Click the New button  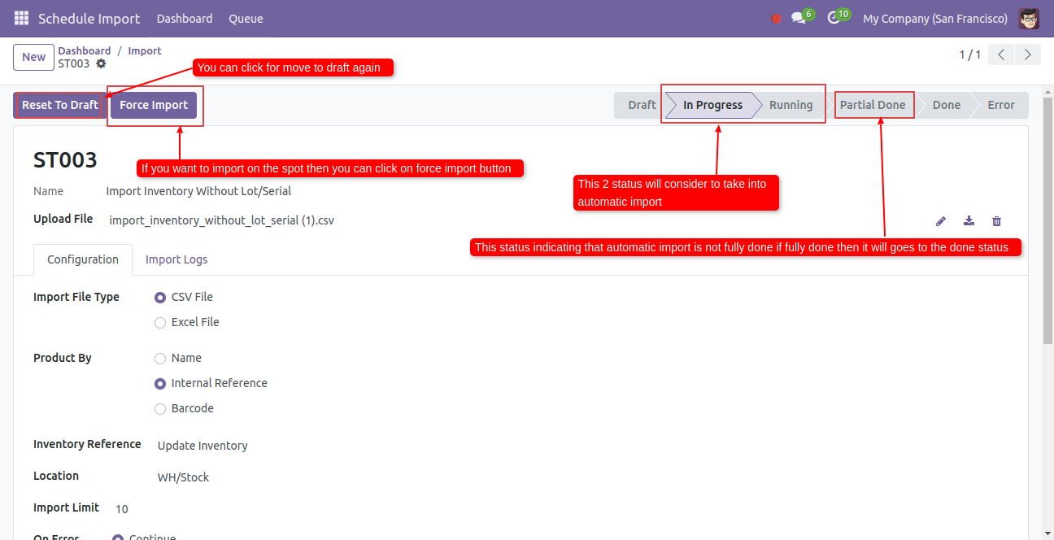[34, 57]
